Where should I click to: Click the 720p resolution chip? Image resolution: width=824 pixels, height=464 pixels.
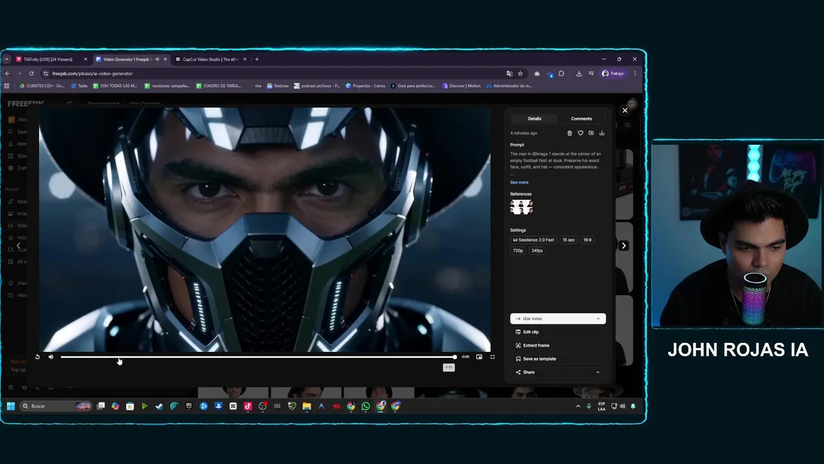[x=518, y=251]
